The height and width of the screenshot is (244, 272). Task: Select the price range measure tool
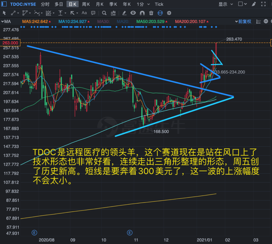(60, 13)
